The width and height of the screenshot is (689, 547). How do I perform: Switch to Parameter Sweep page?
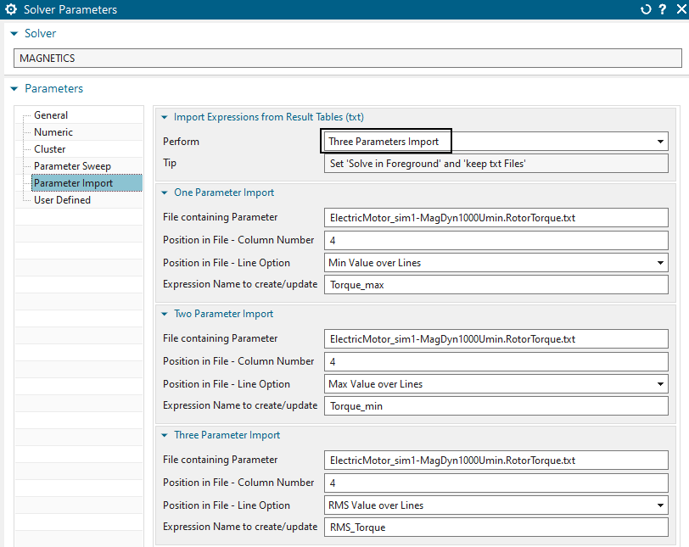click(72, 166)
